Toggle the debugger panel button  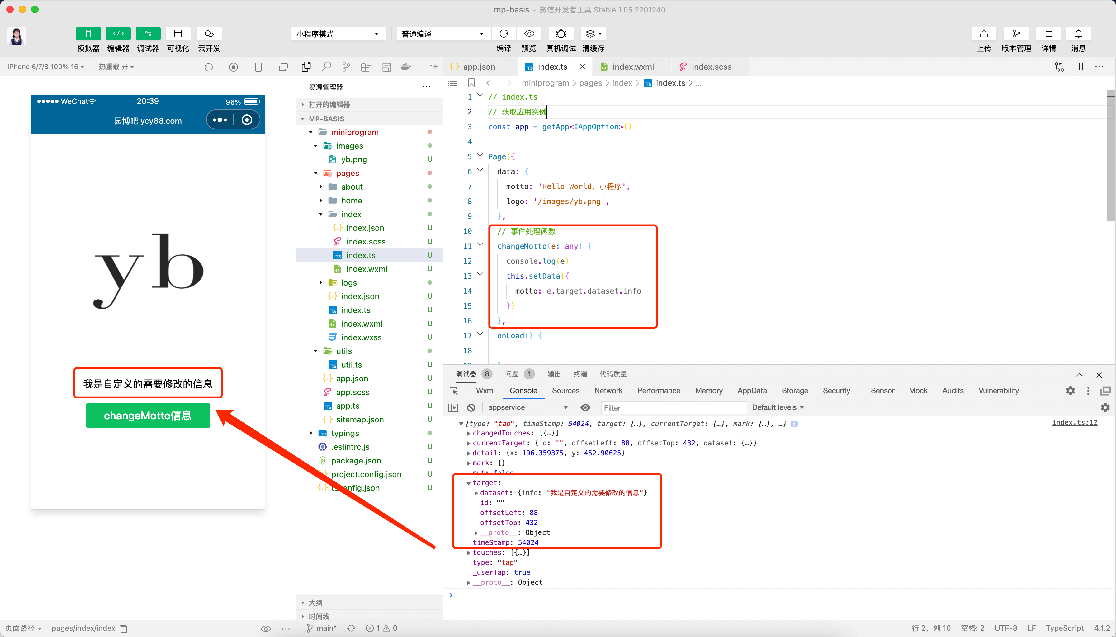pyautogui.click(x=148, y=34)
